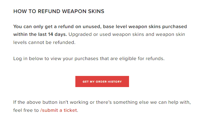This screenshot has height=126, width=208.
Task: Click the bold phrase 'base level'
Action: [x=115, y=26]
